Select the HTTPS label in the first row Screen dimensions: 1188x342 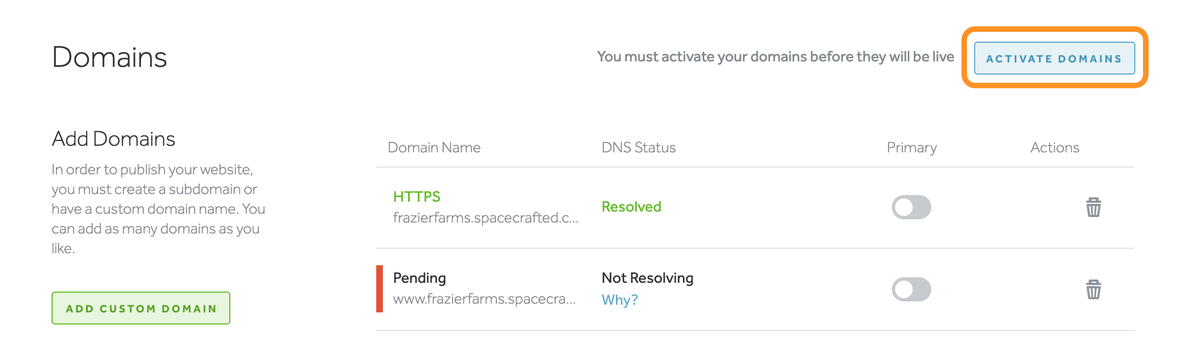pos(417,196)
